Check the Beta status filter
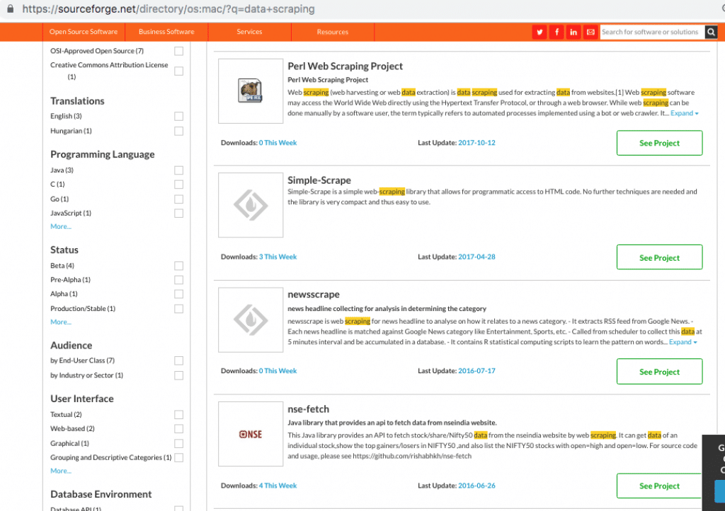725x511 pixels. coord(178,266)
